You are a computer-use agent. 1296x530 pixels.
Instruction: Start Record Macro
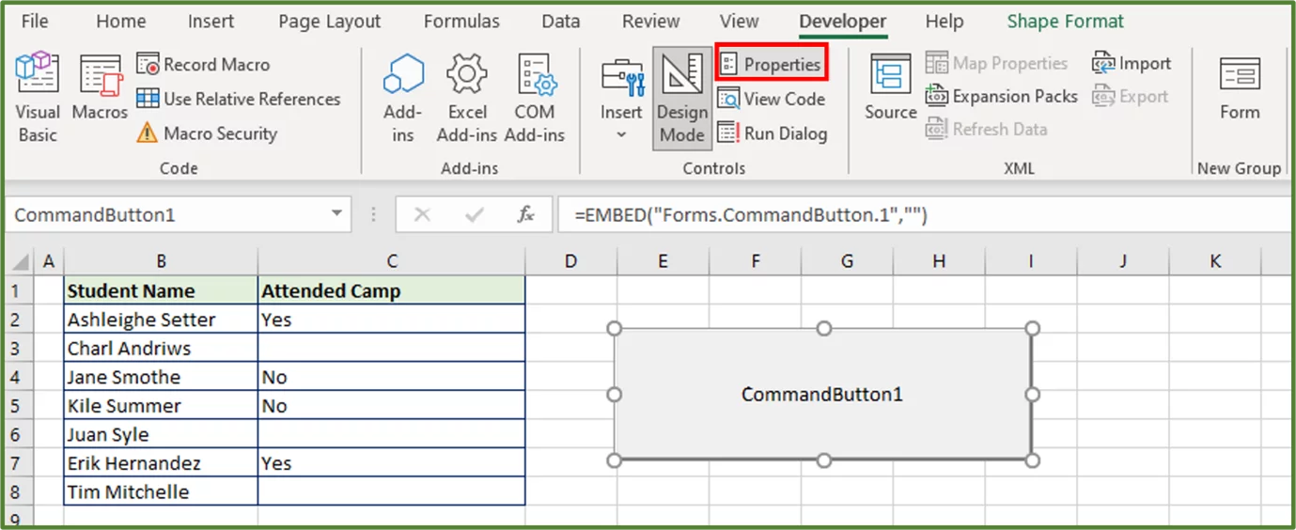[203, 64]
